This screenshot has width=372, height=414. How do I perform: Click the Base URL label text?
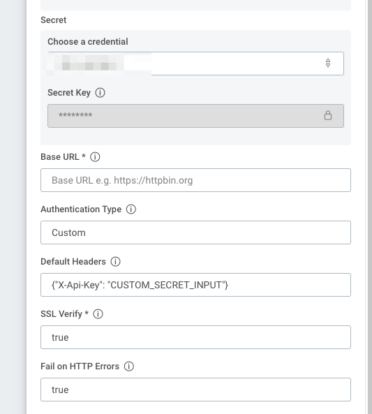coord(63,157)
